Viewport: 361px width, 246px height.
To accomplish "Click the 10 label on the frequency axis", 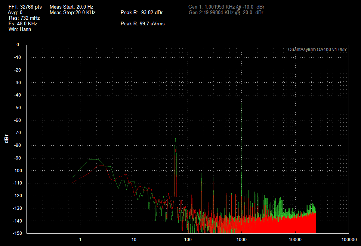I will pyautogui.click(x=134, y=240).
